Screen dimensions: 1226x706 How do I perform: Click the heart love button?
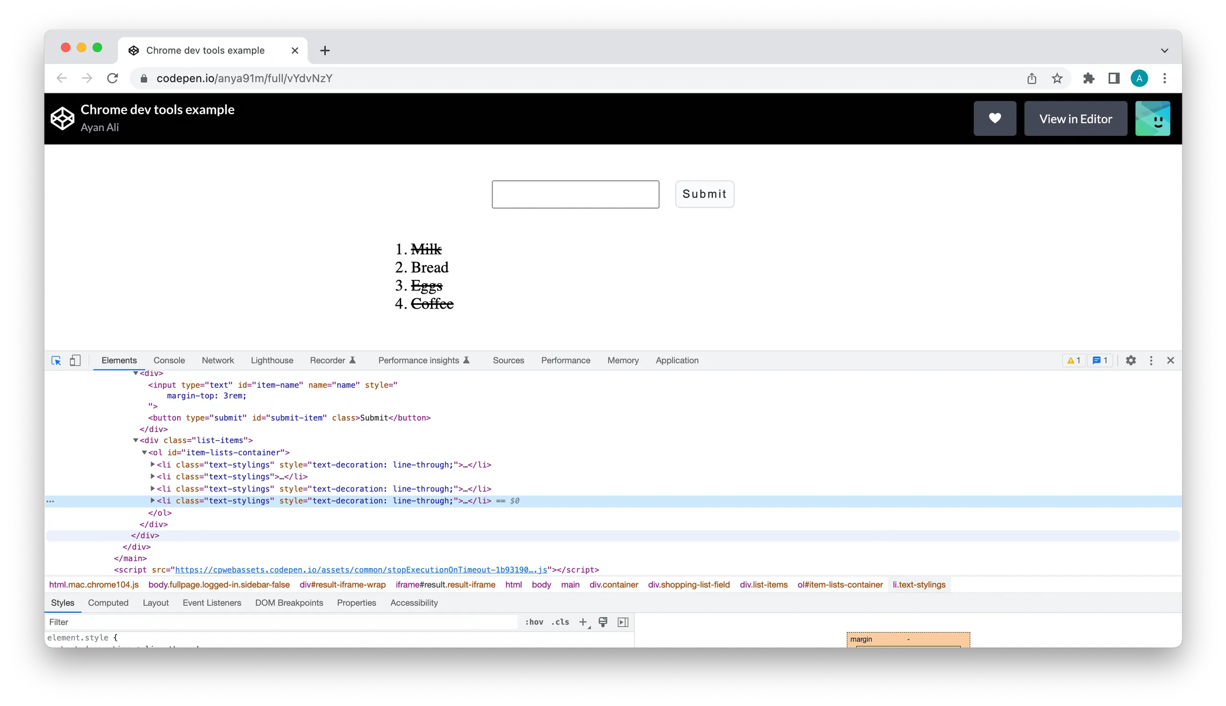[x=995, y=118]
